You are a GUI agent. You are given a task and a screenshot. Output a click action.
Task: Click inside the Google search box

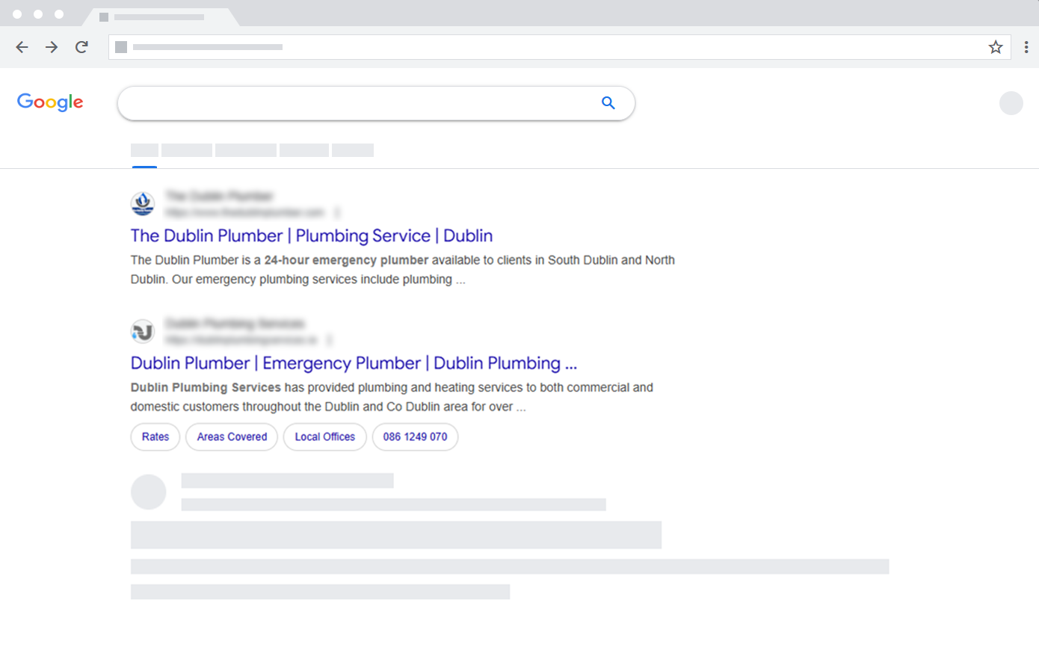tap(359, 103)
